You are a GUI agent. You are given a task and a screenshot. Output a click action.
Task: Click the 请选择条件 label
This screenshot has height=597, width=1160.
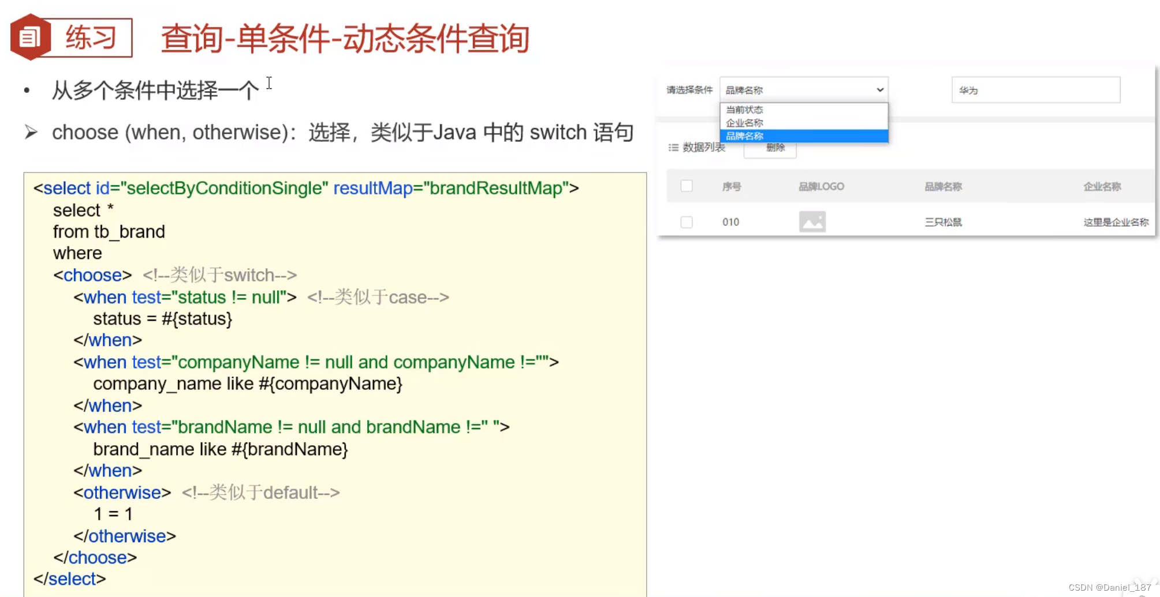(689, 90)
